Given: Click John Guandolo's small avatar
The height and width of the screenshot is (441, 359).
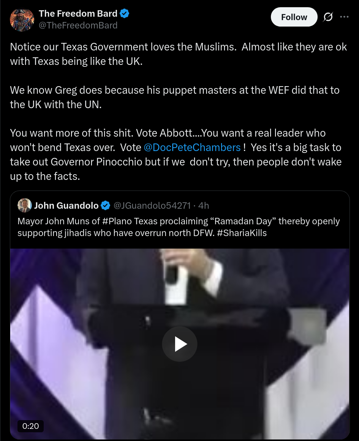Looking at the screenshot, I should pyautogui.click(x=24, y=205).
